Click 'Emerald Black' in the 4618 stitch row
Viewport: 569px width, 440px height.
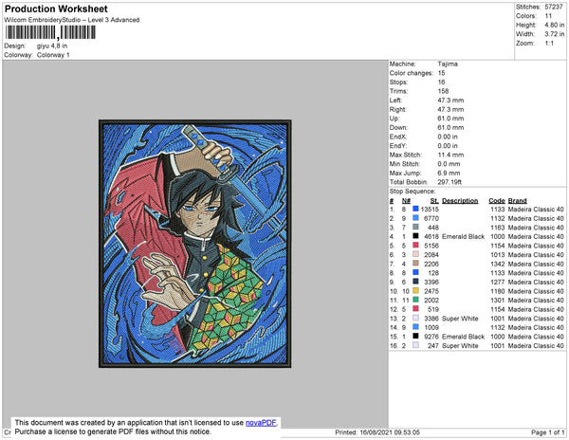[463, 236]
